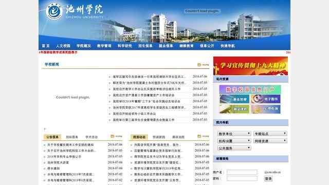Open 外国语学院 department news item
This screenshot has width=329, height=185.
click(158, 145)
